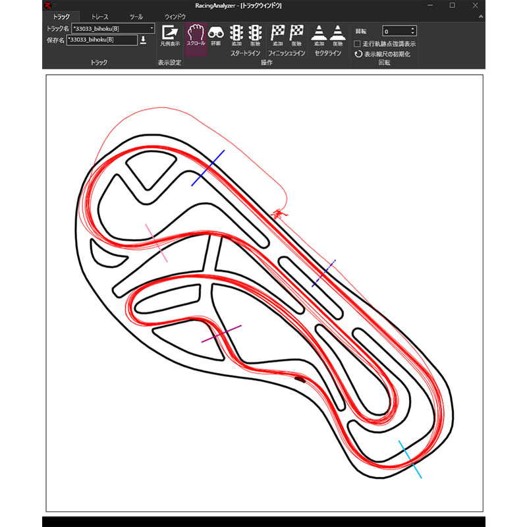Screen dimensions: 527x527
Task: Select the scroll (スクロール) hand tool
Action: [196, 34]
